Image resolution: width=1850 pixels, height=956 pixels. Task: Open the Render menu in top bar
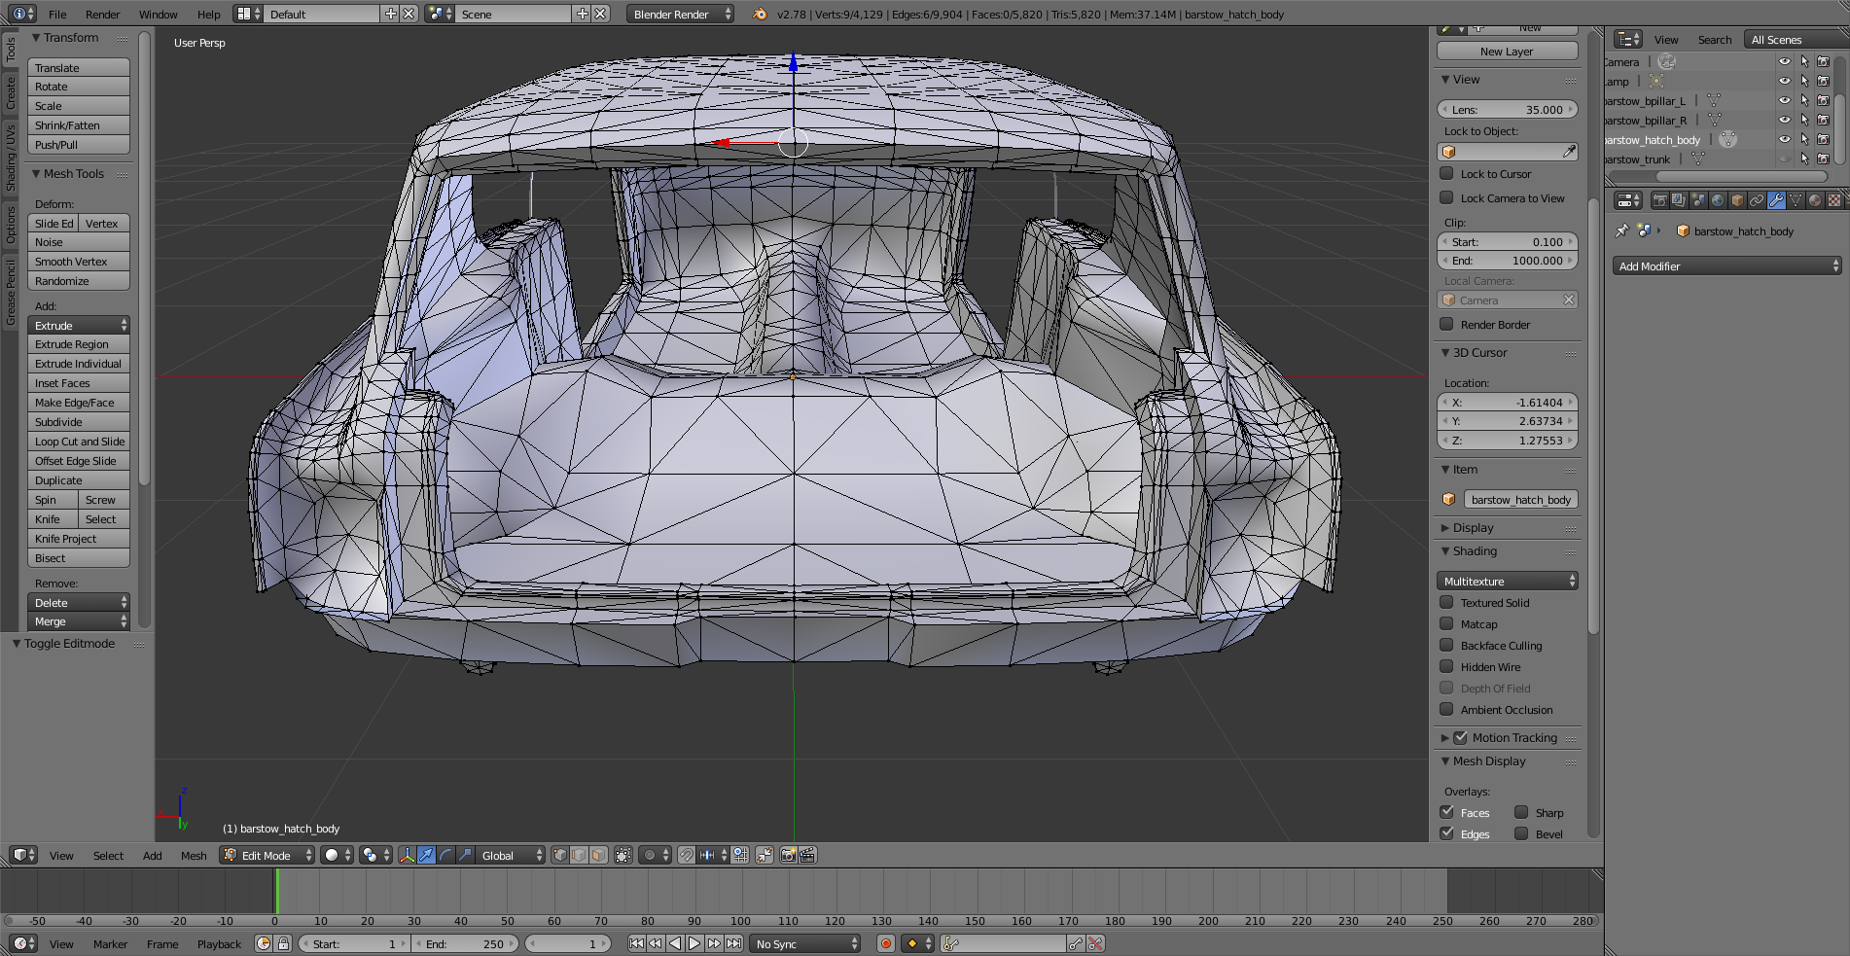coord(102,15)
